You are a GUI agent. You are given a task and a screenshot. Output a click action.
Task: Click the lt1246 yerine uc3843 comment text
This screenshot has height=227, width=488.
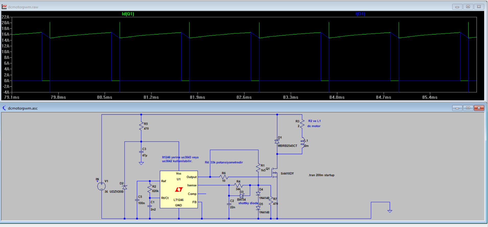180,159
